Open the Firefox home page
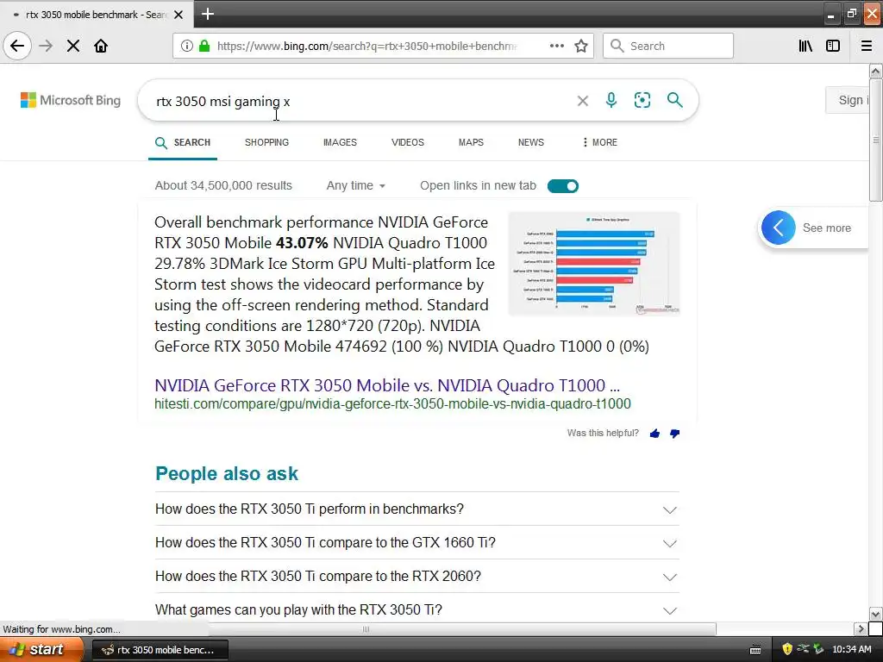 [101, 46]
